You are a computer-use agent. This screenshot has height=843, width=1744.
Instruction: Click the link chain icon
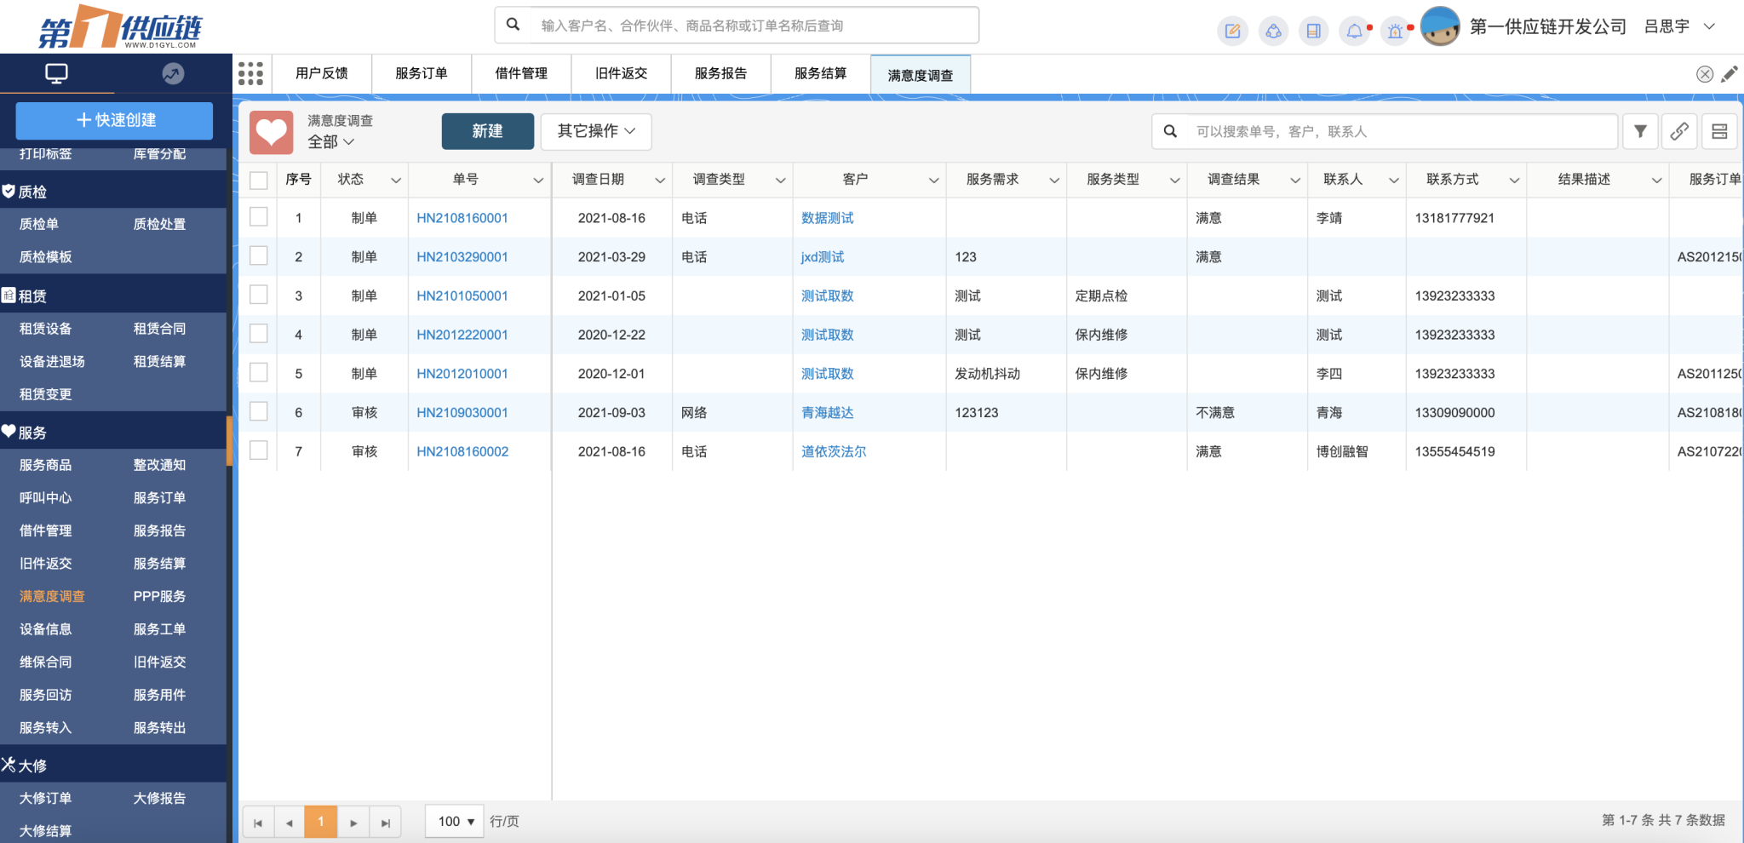[1679, 131]
